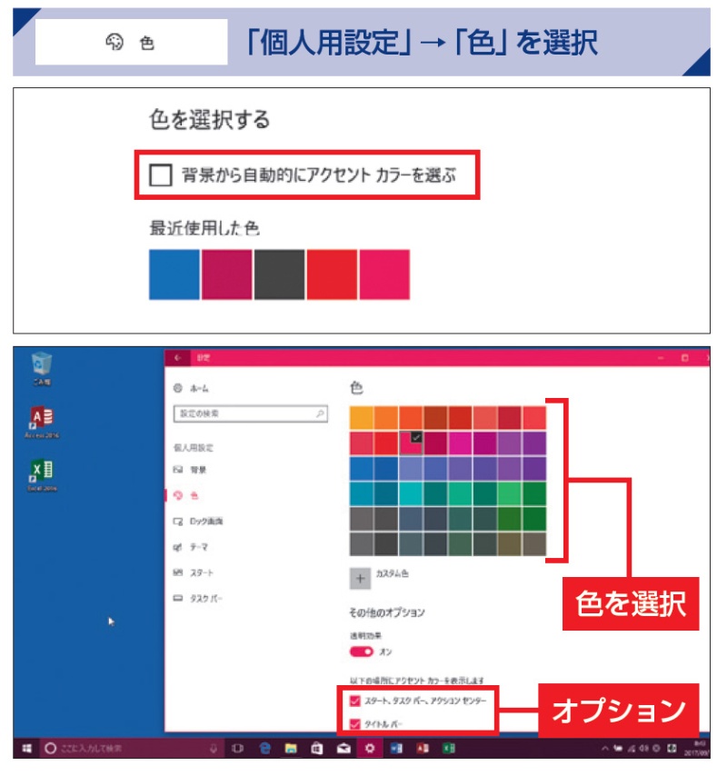Open タスク バー settings in sidebar
Viewport: 727px width, 776px height.
204,600
